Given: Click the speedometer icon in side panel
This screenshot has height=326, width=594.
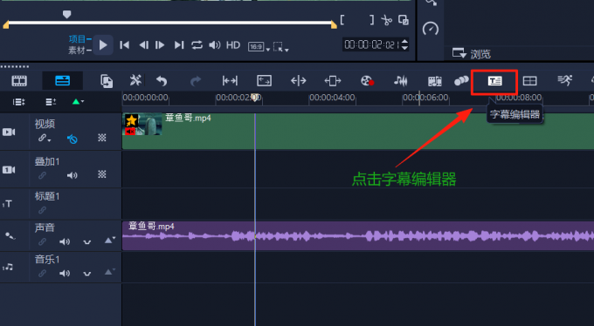Looking at the screenshot, I should tap(431, 29).
